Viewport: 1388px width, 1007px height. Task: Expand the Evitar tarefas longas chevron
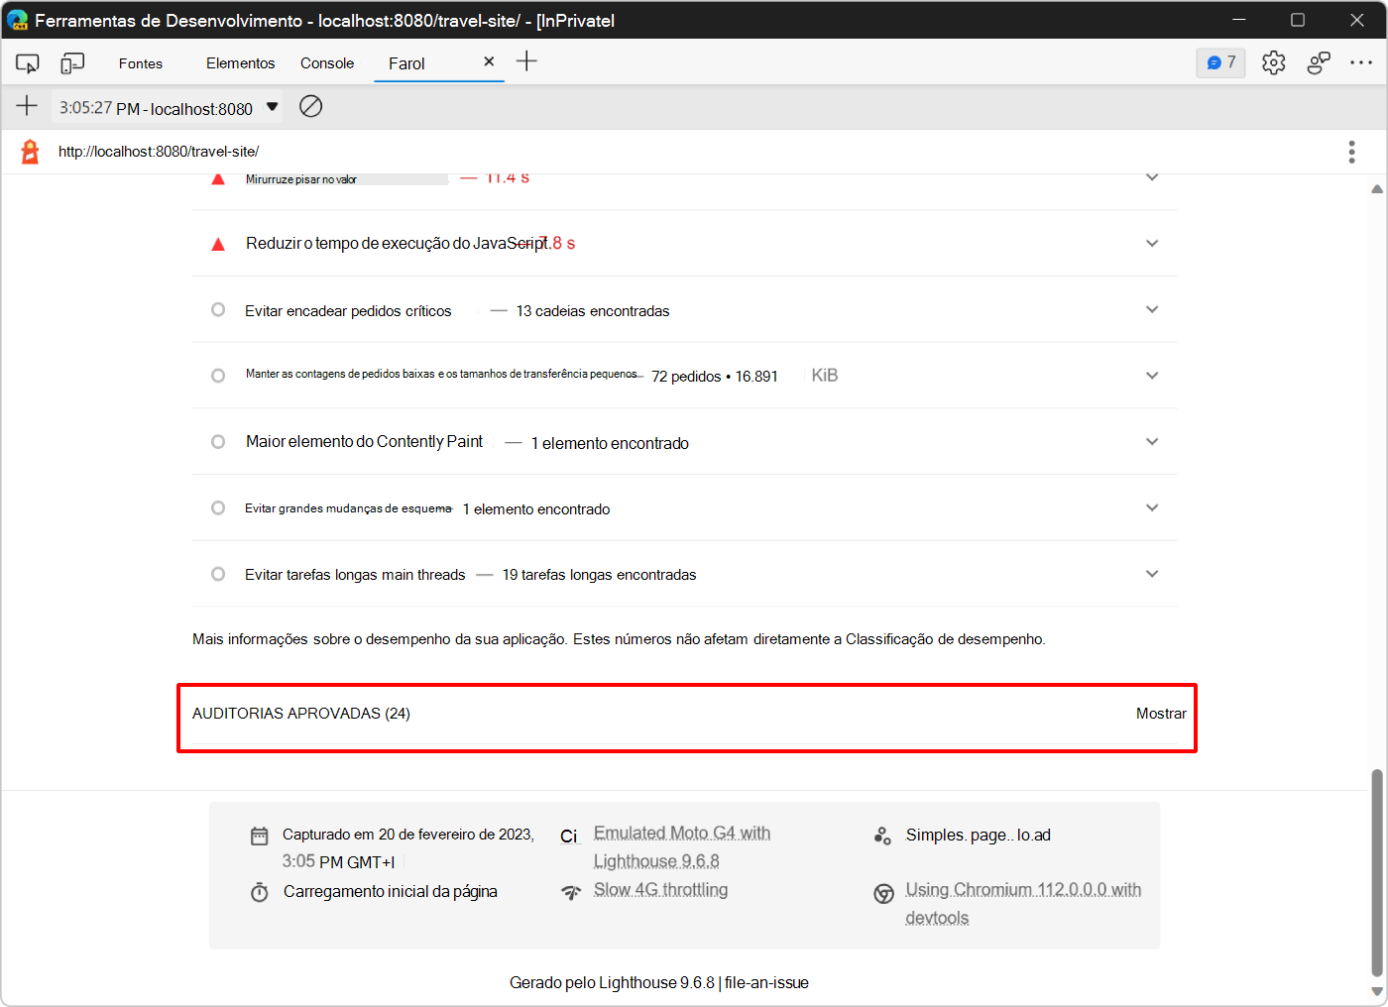[x=1152, y=574]
